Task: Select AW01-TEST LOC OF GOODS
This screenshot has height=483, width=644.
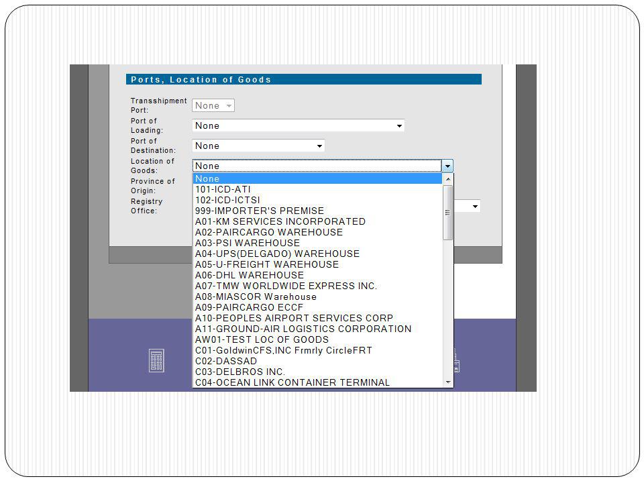Action: [317, 339]
